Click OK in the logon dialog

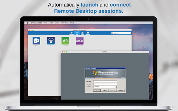[97, 90]
